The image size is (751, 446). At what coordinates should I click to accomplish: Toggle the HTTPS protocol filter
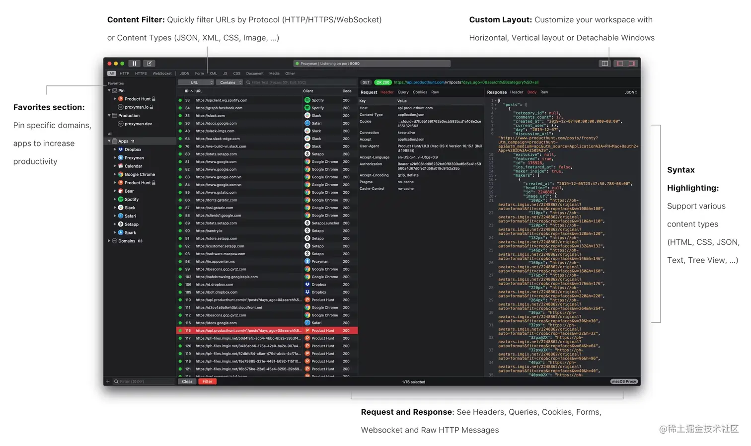click(141, 74)
